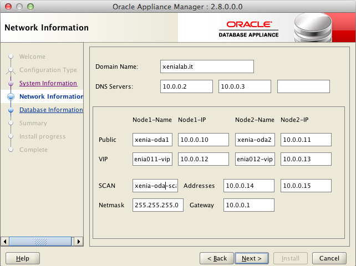
Task: Click the Node1-Name column header
Action: click(152, 120)
